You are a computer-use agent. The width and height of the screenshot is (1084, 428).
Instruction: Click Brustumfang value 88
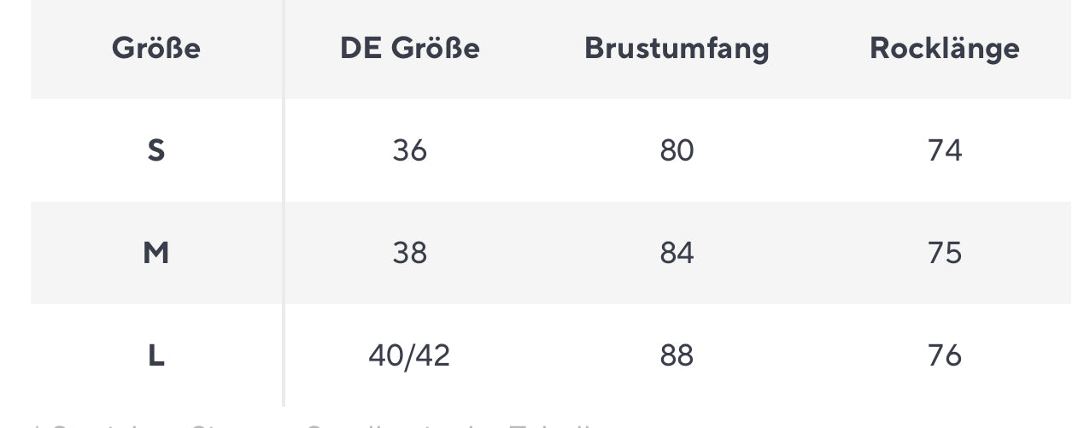pyautogui.click(x=677, y=355)
